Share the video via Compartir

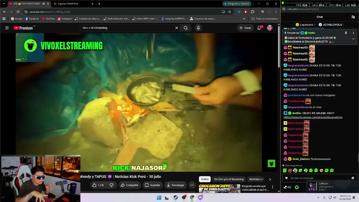[x=130, y=185]
